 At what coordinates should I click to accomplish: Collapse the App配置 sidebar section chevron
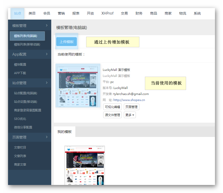coord(47,54)
